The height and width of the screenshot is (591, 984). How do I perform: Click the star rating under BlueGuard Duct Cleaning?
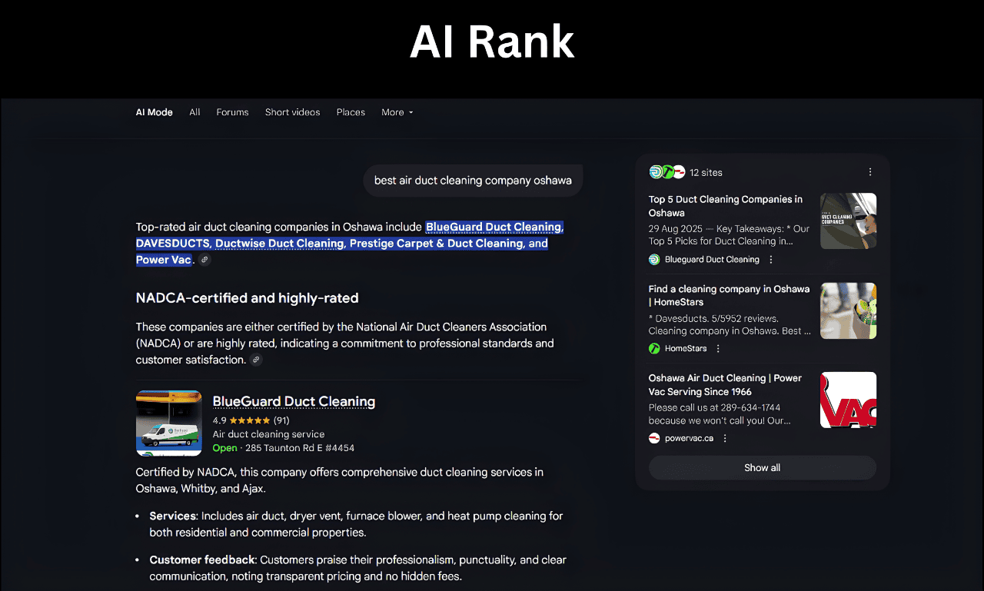(x=251, y=420)
